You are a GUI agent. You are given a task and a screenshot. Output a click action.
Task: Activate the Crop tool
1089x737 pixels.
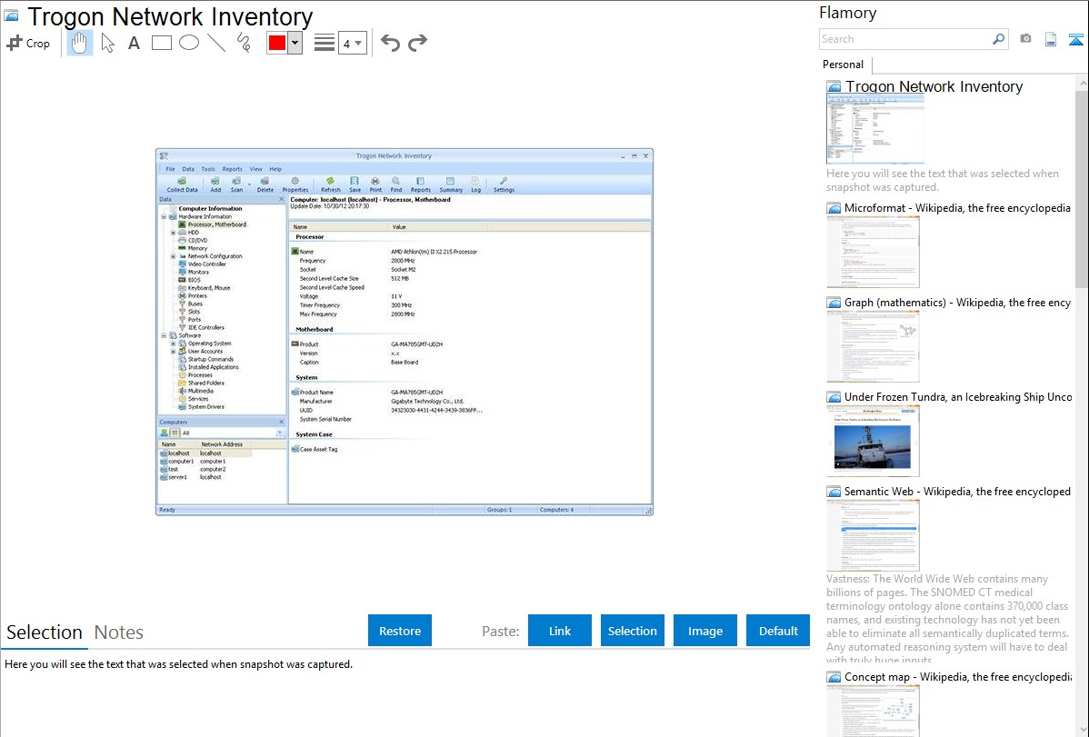28,43
